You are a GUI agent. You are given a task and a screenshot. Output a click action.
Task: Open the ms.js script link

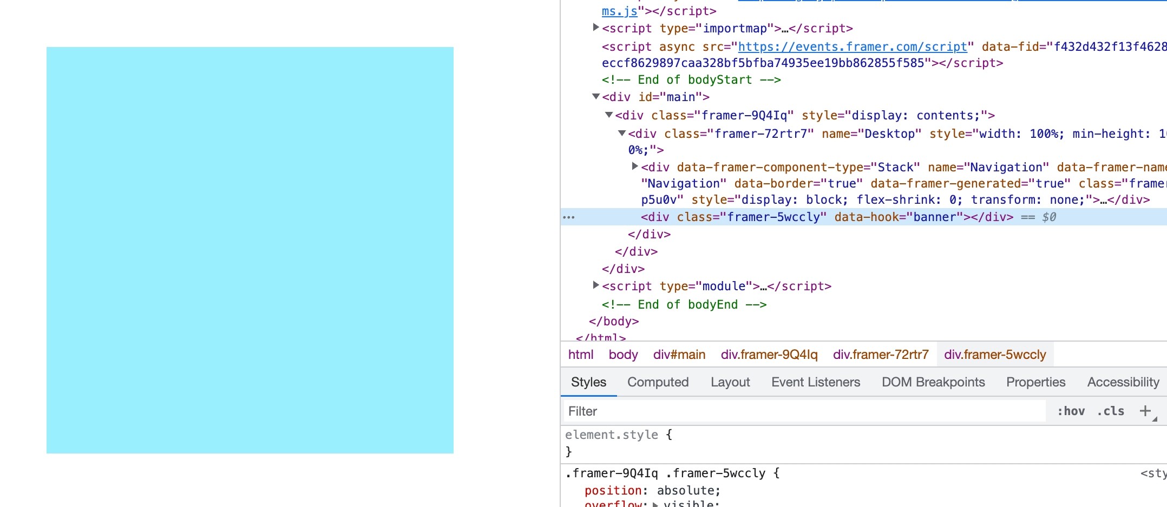619,11
